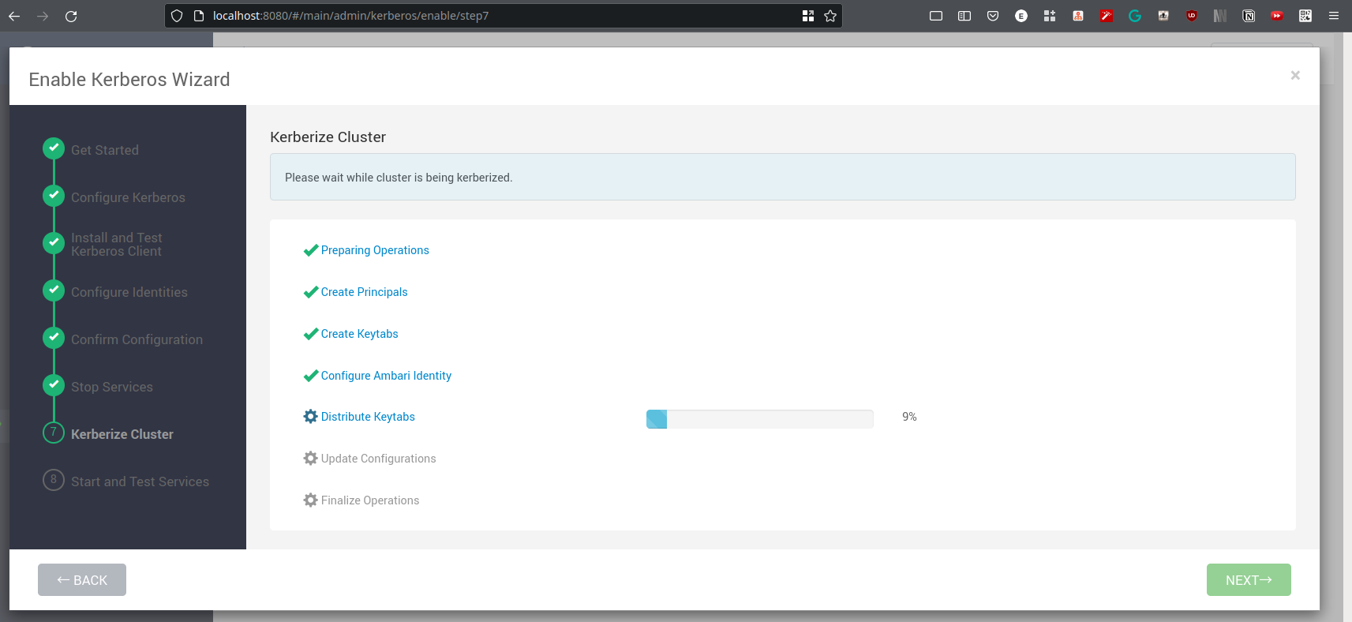Click the Finalize Operations gear icon
1352x622 pixels.
[x=311, y=500]
